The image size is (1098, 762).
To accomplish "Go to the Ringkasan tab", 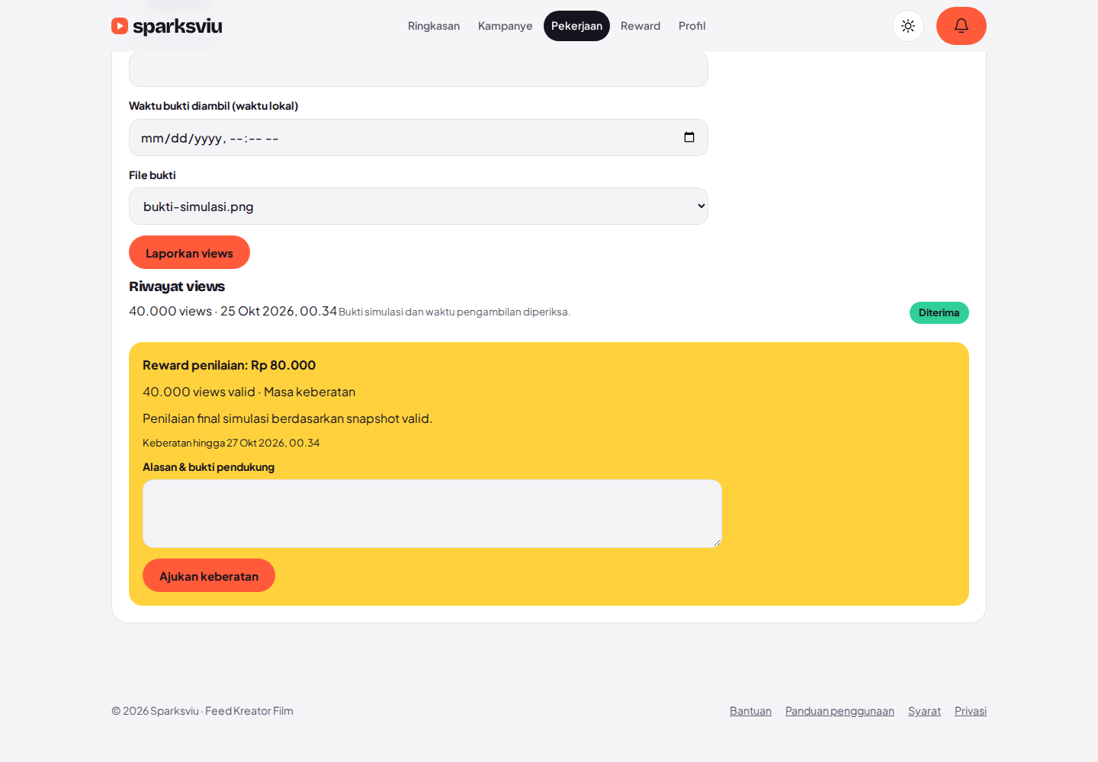I will tap(434, 26).
